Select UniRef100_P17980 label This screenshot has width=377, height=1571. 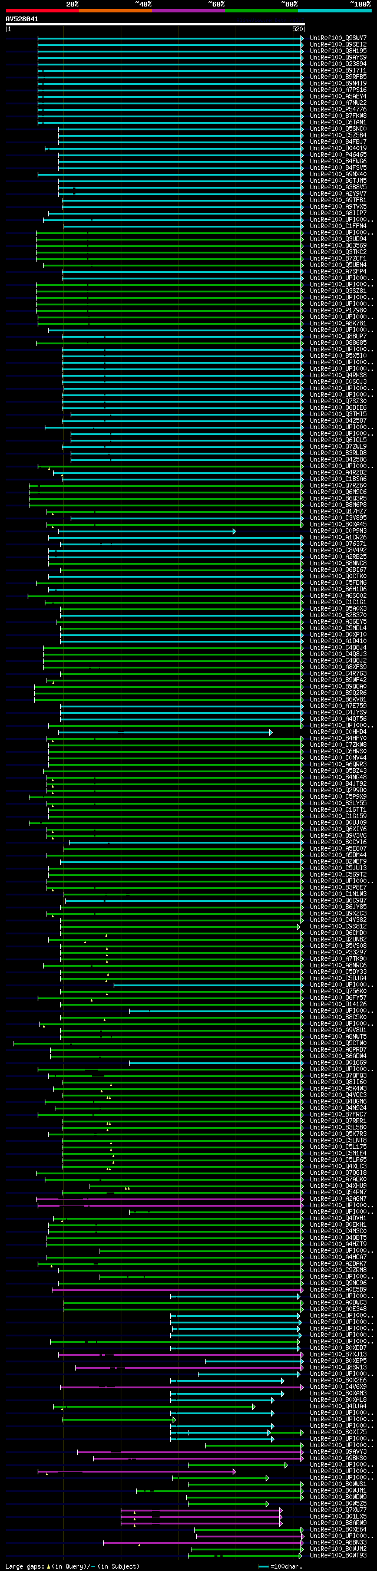(x=338, y=311)
